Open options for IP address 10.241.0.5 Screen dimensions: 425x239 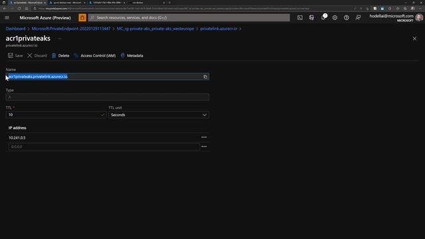coord(204,137)
